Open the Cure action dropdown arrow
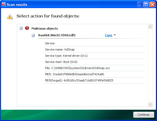This screenshot has height=121, width=157. coord(115,35)
